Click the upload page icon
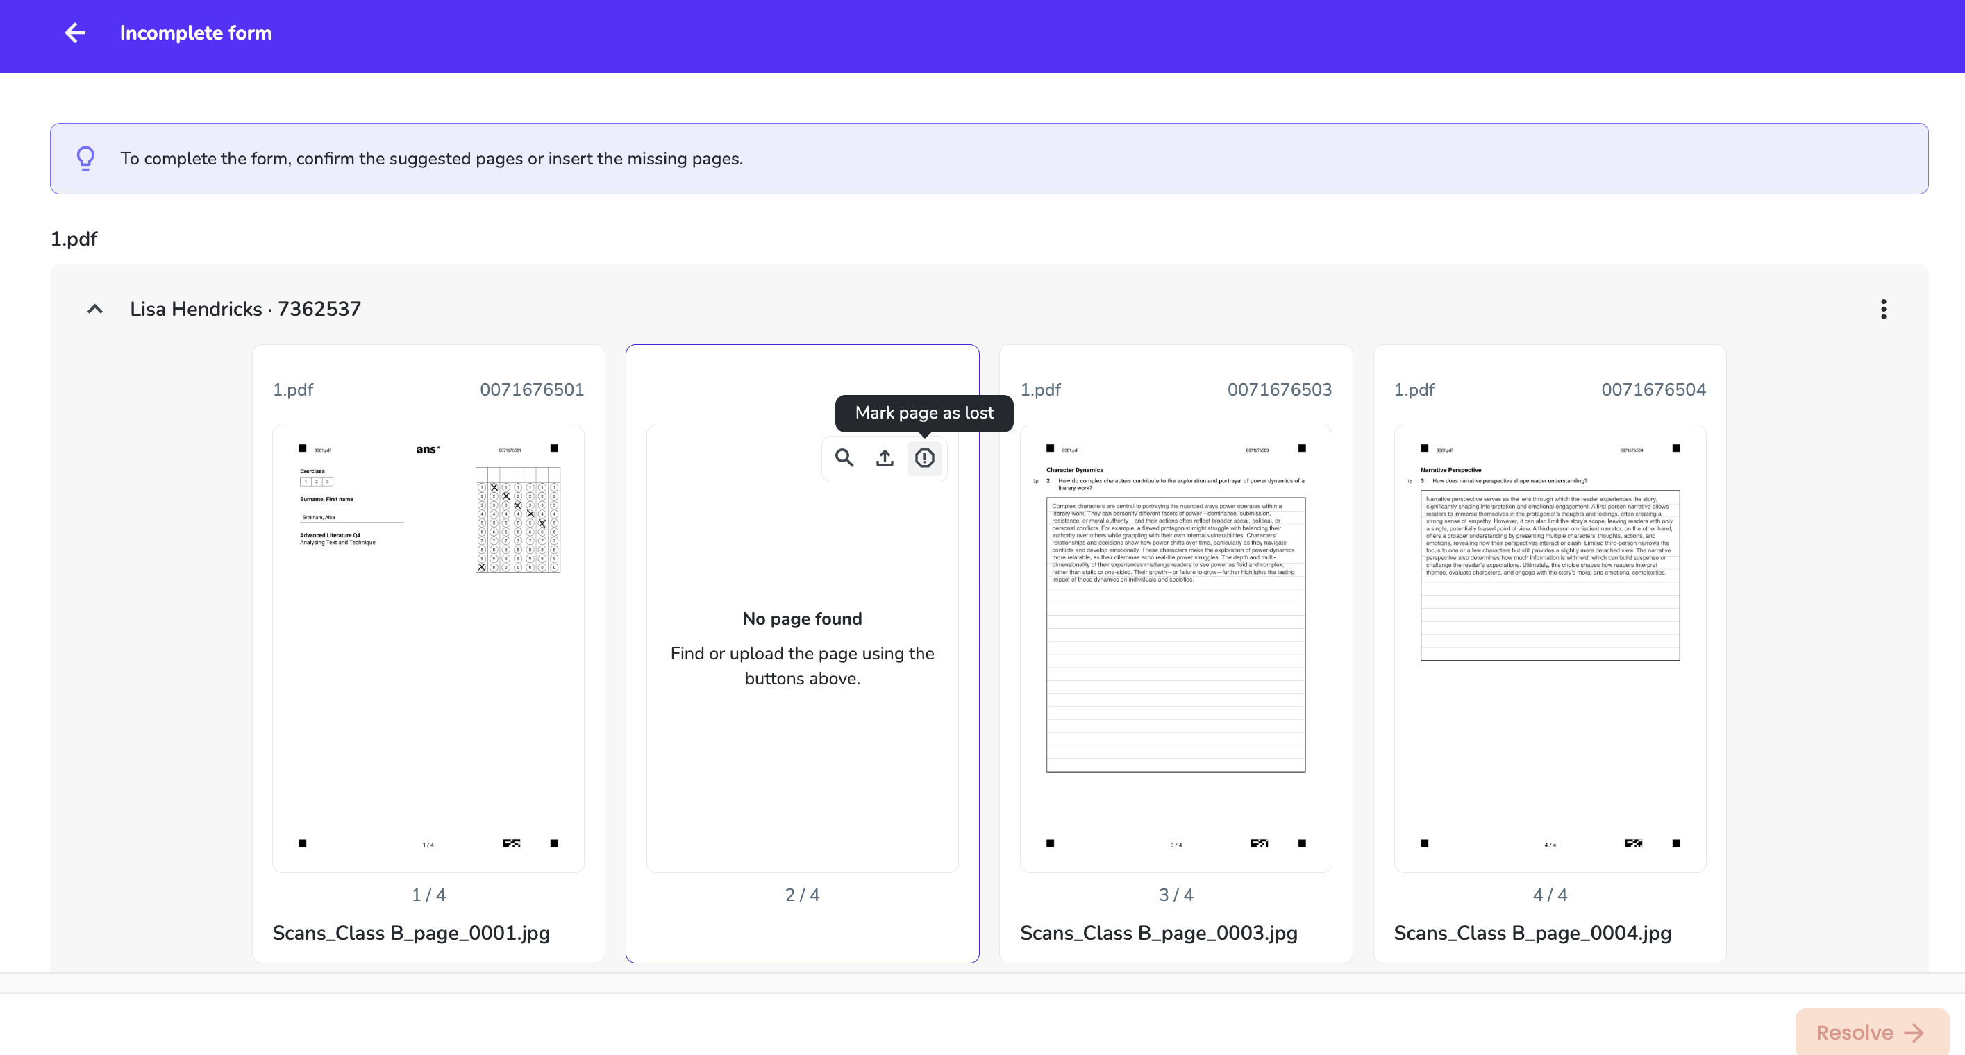 pos(884,458)
